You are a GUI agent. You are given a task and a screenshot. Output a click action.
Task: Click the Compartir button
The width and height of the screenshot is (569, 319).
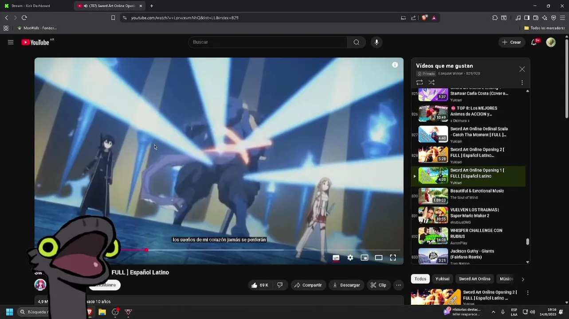click(x=308, y=285)
